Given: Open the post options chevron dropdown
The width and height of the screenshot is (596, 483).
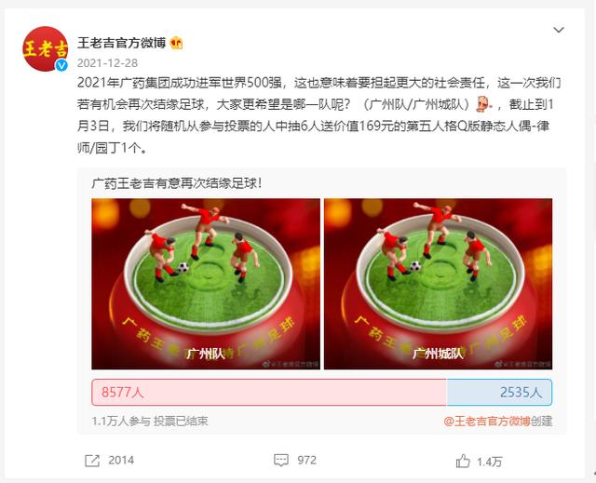Looking at the screenshot, I should coord(559,30).
